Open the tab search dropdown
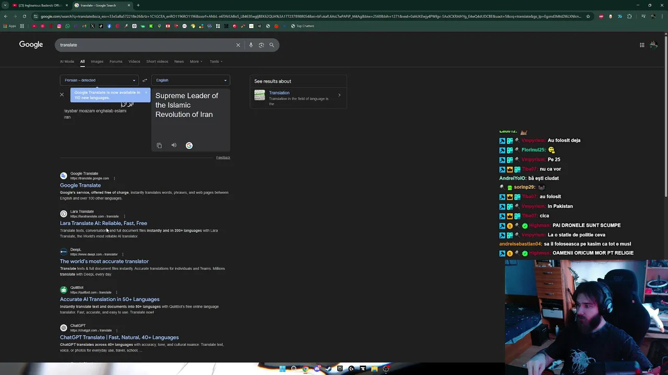This screenshot has width=668, height=375. [x=5, y=5]
